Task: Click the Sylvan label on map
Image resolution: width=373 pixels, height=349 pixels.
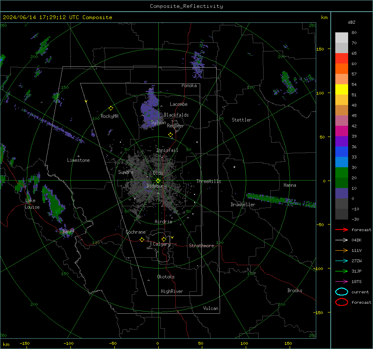Action: [158, 122]
